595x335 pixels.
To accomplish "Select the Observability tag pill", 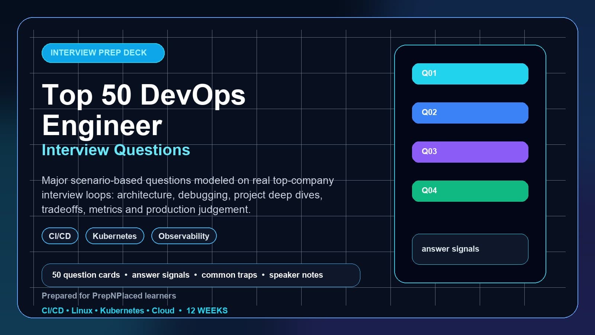I will coord(184,236).
